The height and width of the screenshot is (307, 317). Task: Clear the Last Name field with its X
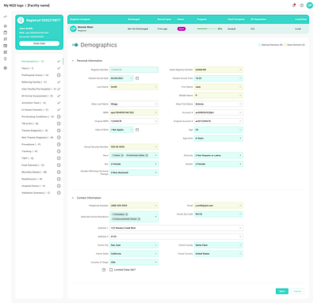(x=156, y=87)
